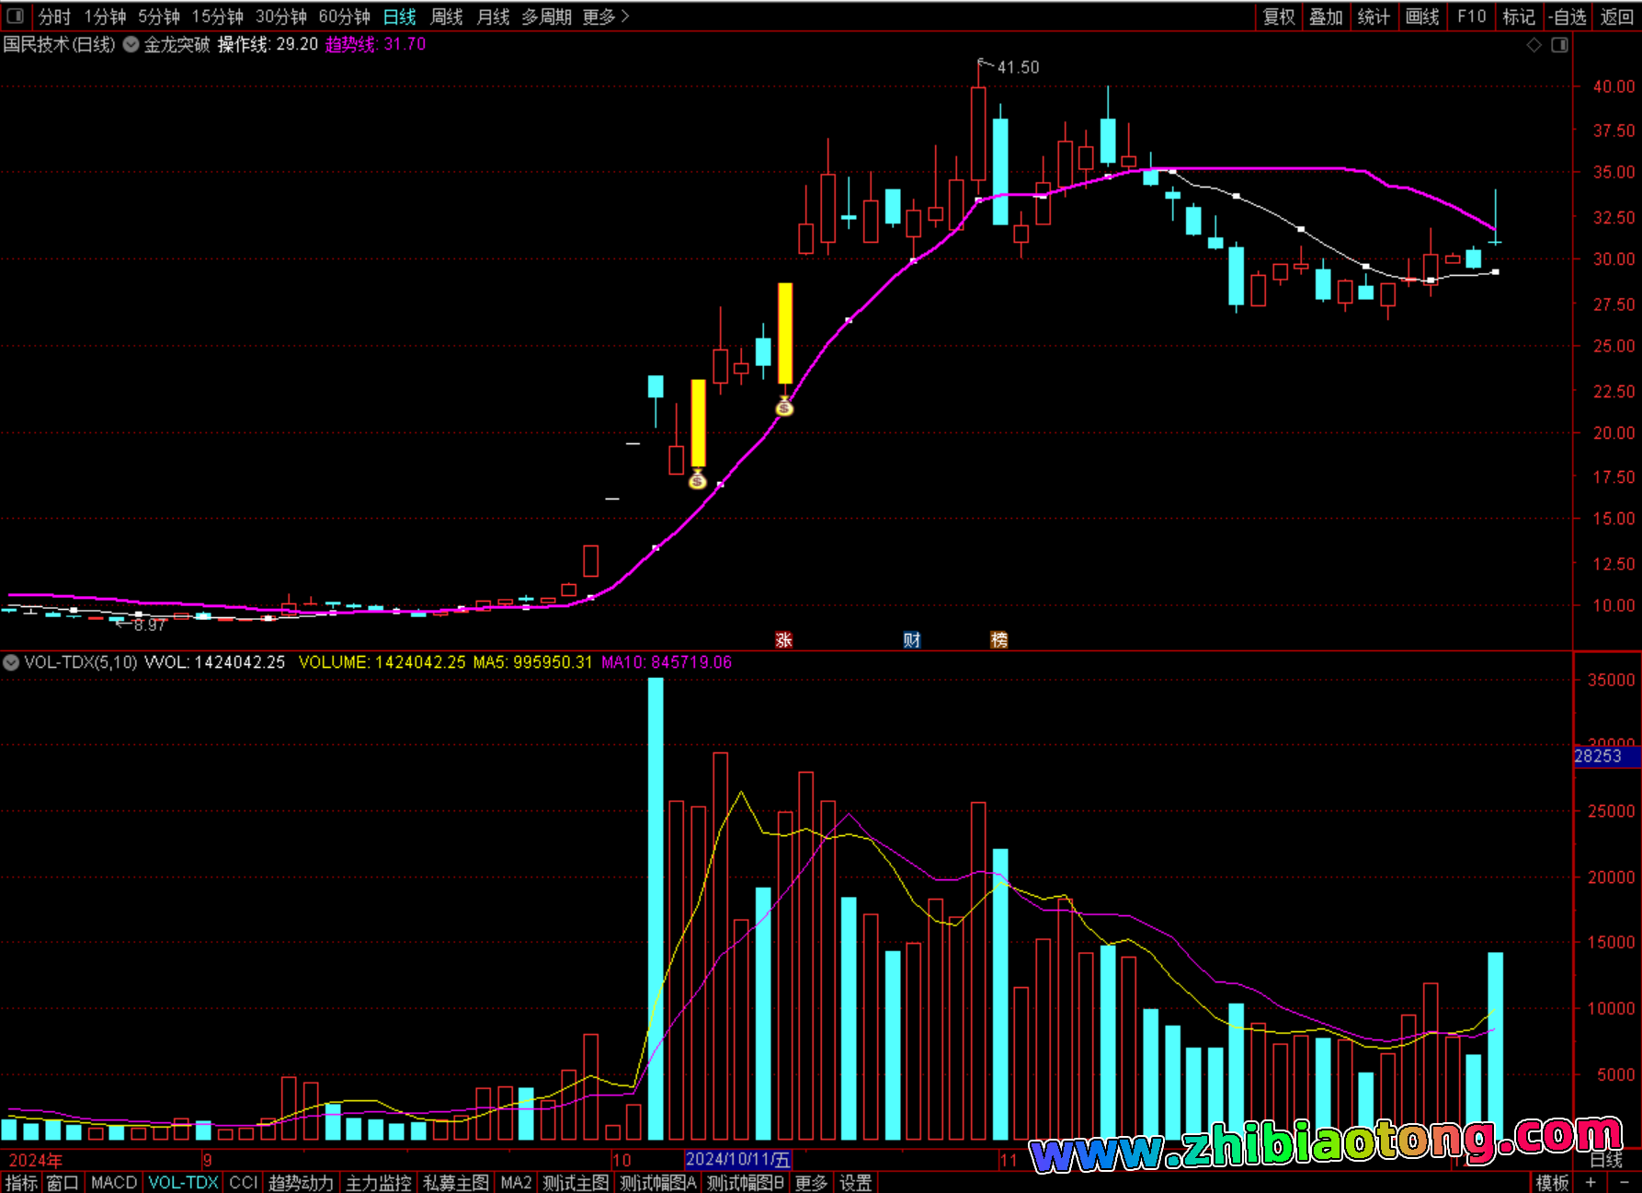Zoom in with the plus button
Viewport: 1642px width, 1193px height.
[1591, 1182]
